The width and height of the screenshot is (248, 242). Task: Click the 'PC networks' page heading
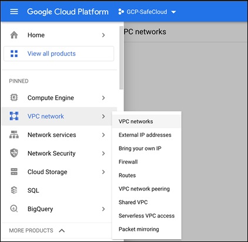[145, 32]
